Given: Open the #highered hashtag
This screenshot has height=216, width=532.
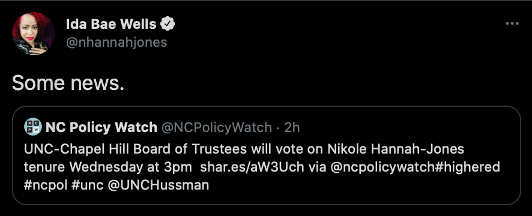Looking at the screenshot, I should coord(467,167).
